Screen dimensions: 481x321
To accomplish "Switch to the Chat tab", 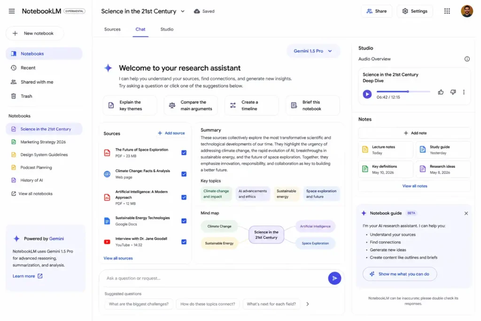I will click(140, 30).
